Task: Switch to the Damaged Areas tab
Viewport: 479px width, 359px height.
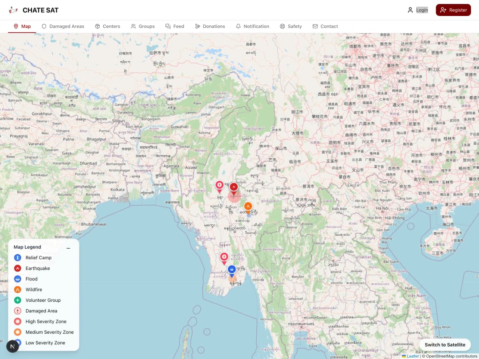Action: point(63,26)
